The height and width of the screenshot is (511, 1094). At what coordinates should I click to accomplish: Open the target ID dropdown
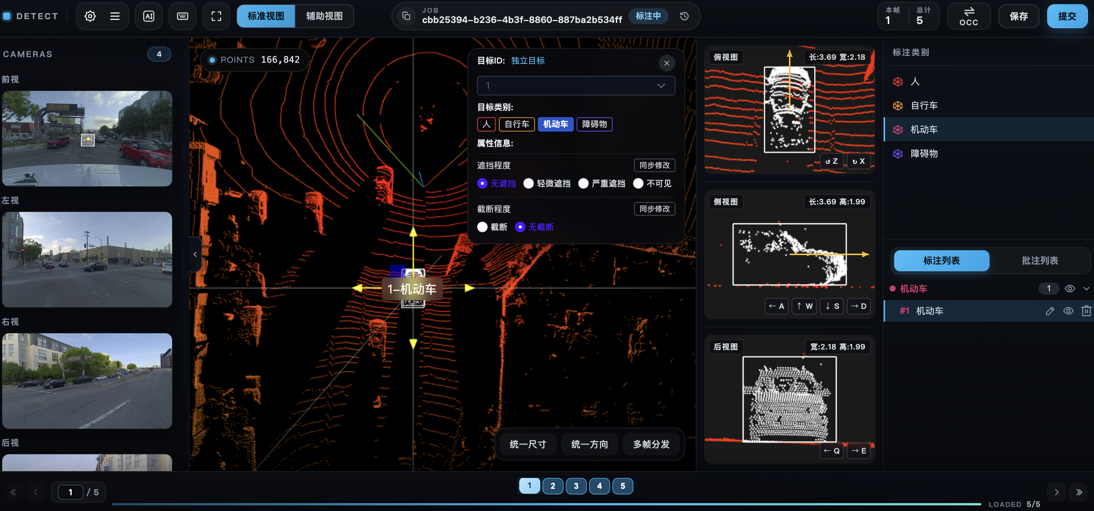tap(576, 86)
